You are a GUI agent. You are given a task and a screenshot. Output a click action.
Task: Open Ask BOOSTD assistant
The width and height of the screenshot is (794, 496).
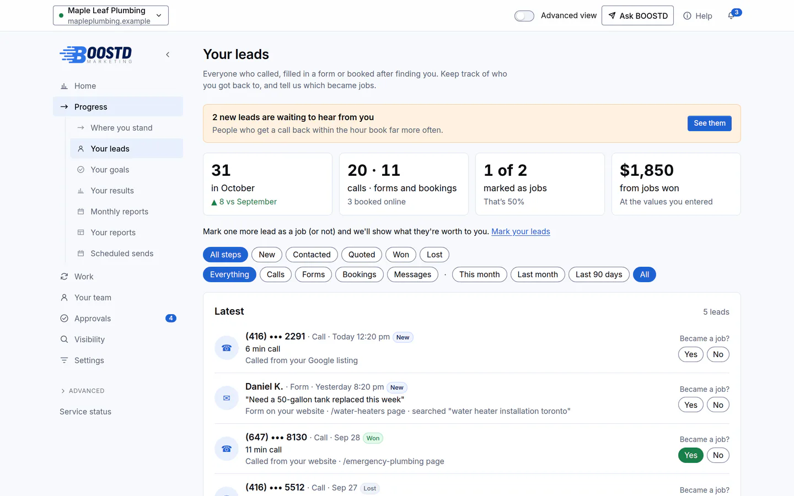[637, 15]
